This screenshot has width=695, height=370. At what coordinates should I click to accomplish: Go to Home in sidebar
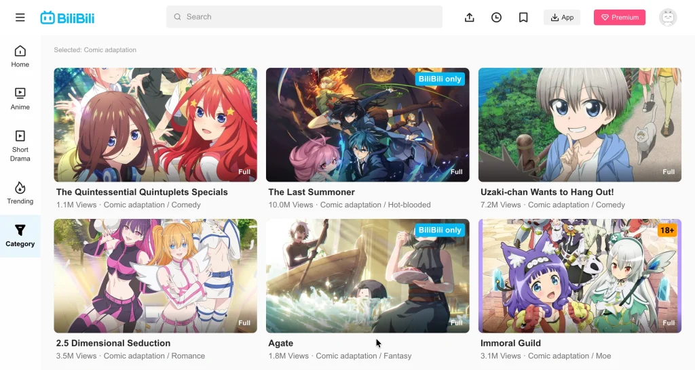[20, 57]
